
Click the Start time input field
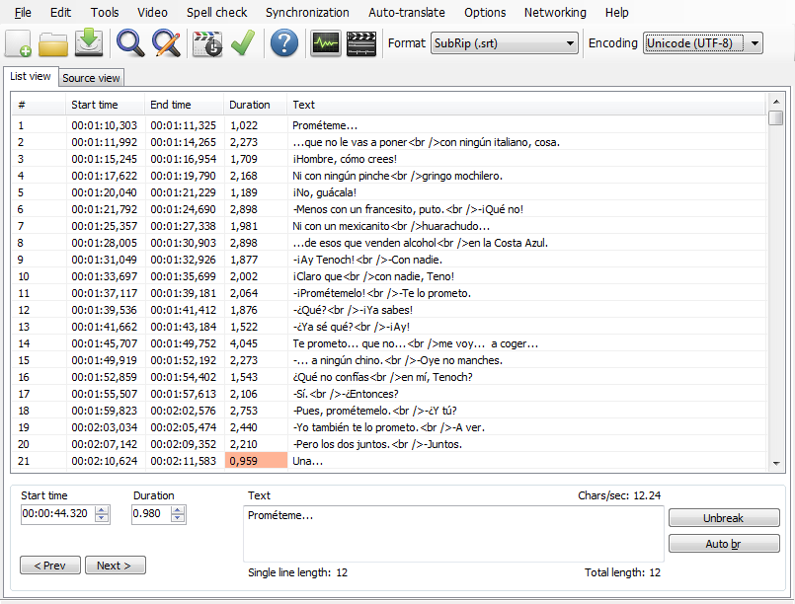(57, 514)
